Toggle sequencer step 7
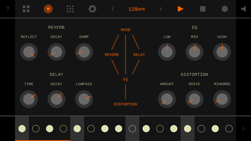251x141 pixels. [x=105, y=129]
